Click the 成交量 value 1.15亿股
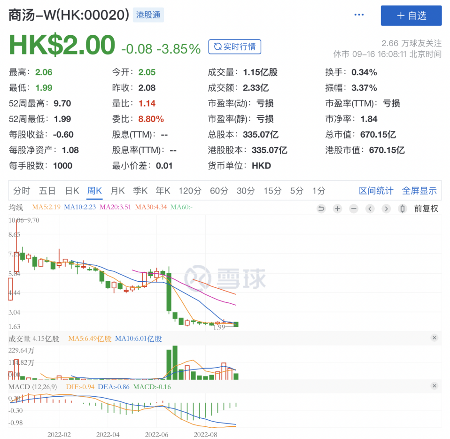 click(260, 72)
